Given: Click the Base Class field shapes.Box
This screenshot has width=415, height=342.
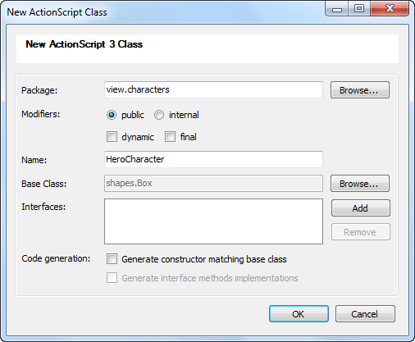Looking at the screenshot, I should click(x=213, y=183).
